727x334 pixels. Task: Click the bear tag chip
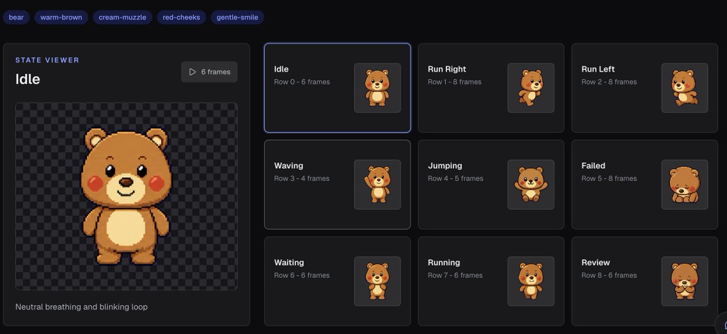click(x=16, y=18)
